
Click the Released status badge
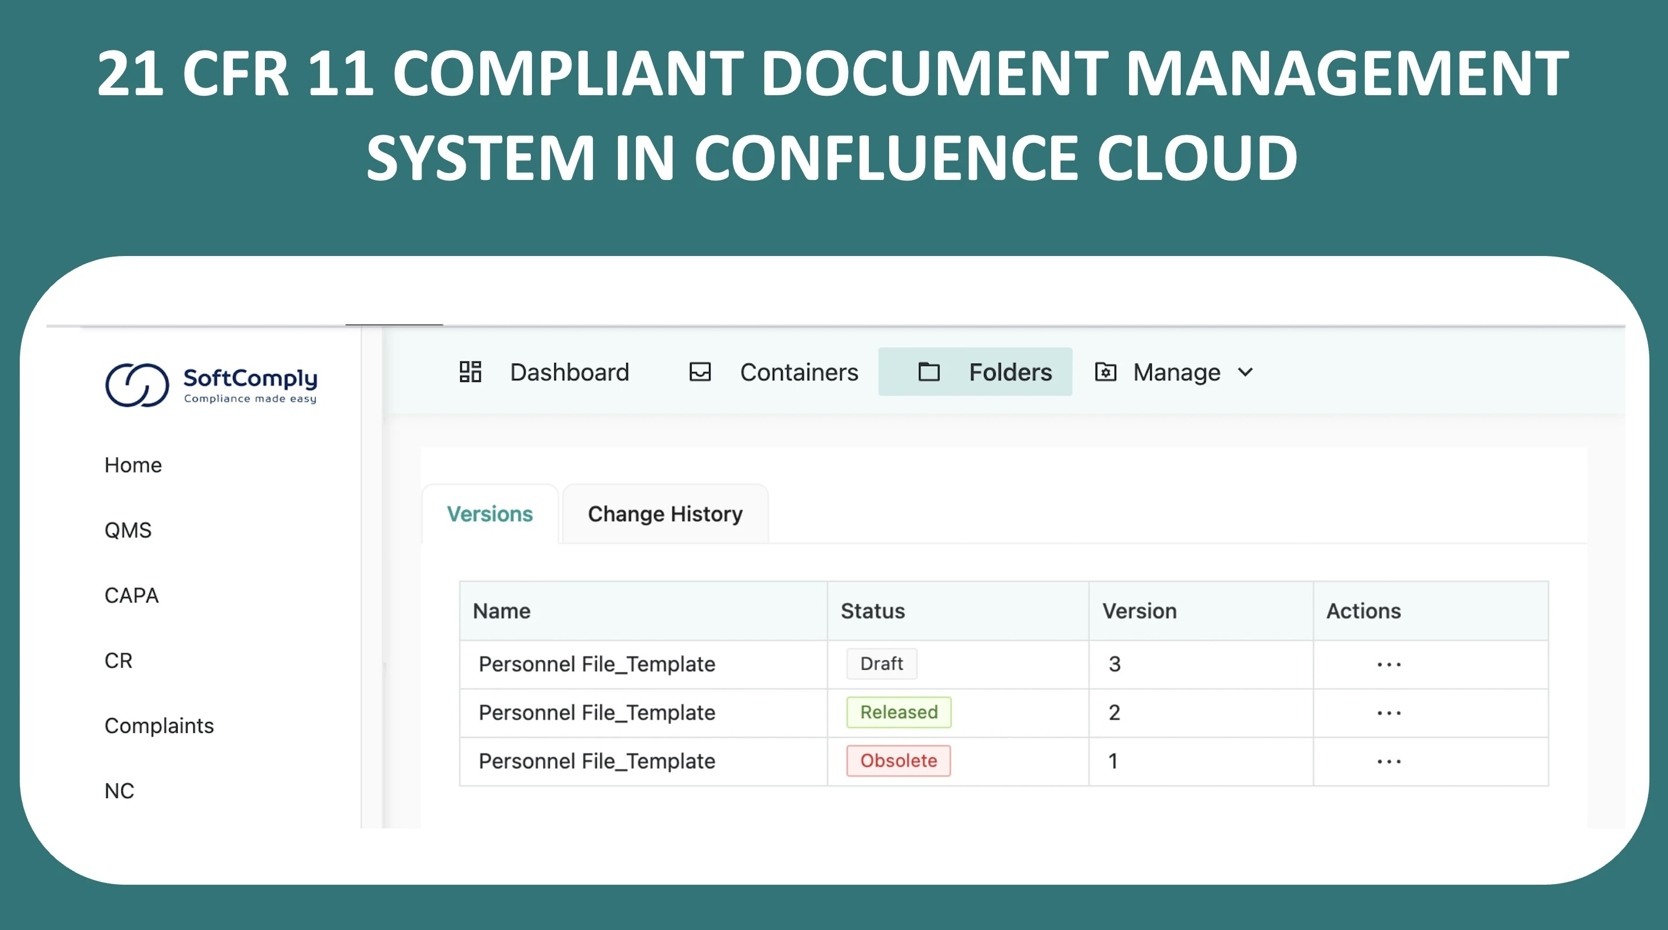(898, 712)
